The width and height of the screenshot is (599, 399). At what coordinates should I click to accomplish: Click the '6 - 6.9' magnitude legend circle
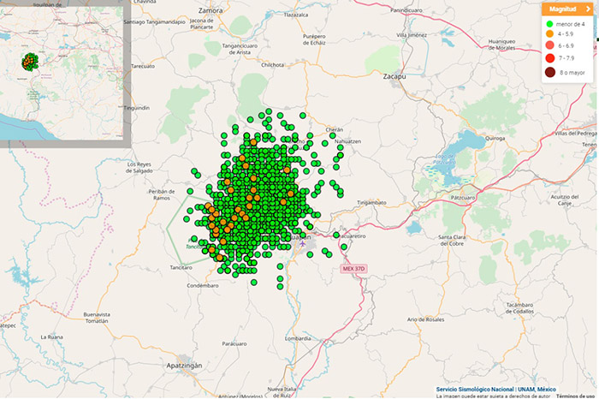(x=549, y=45)
